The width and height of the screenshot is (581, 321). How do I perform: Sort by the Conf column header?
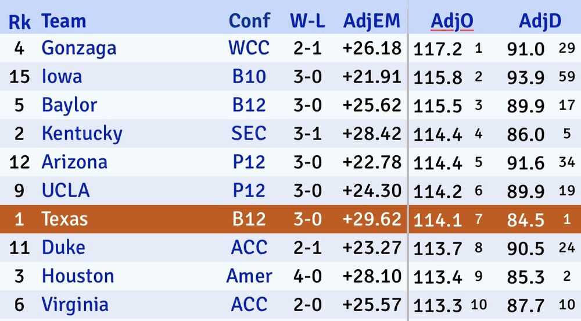pyautogui.click(x=249, y=22)
